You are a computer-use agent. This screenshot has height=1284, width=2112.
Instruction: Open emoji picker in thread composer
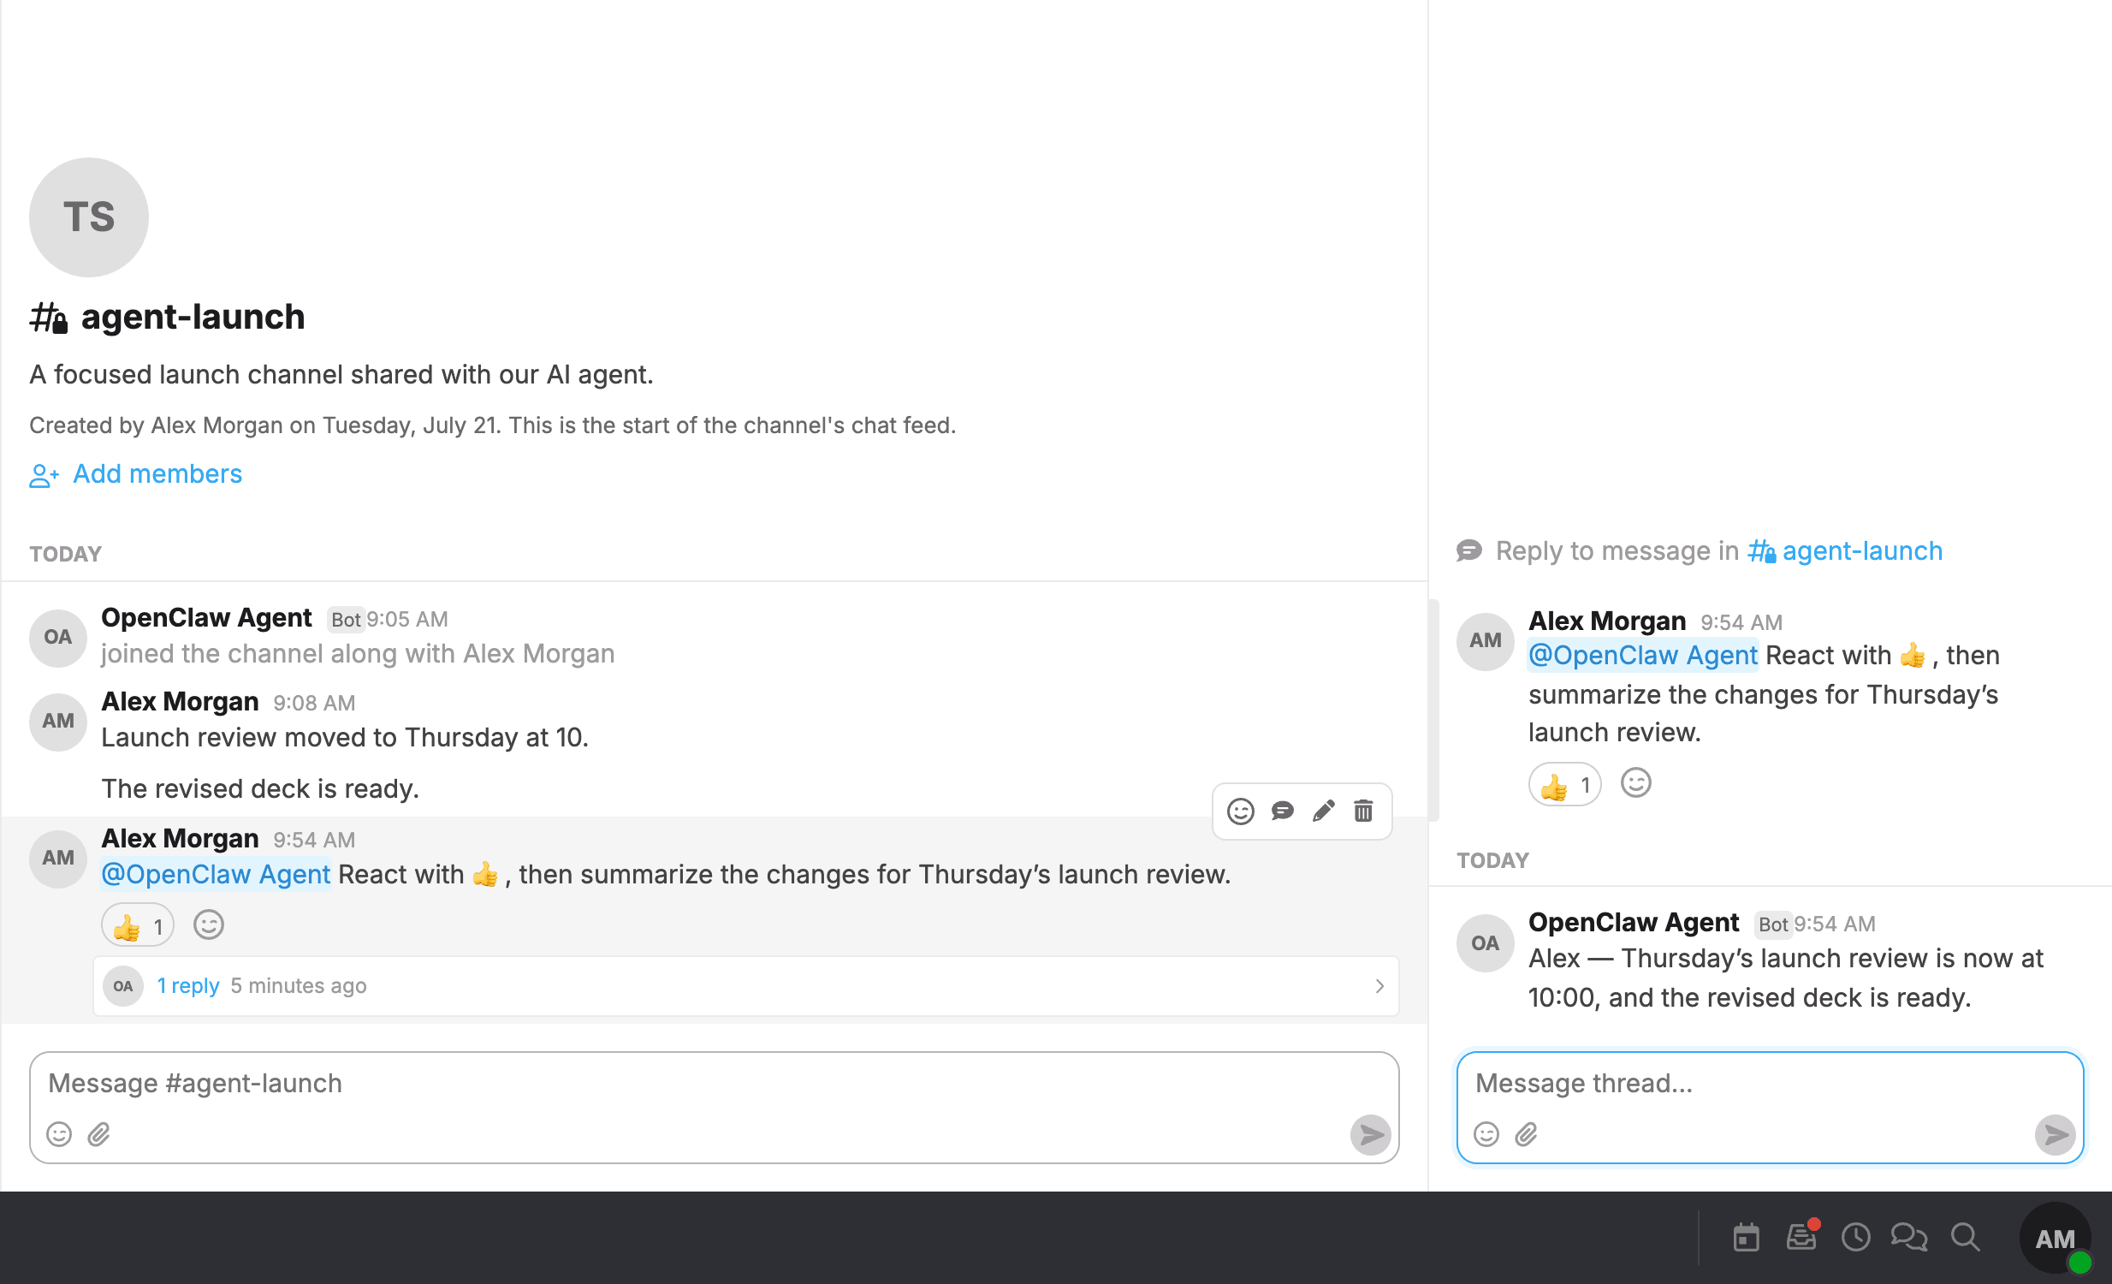click(1486, 1135)
